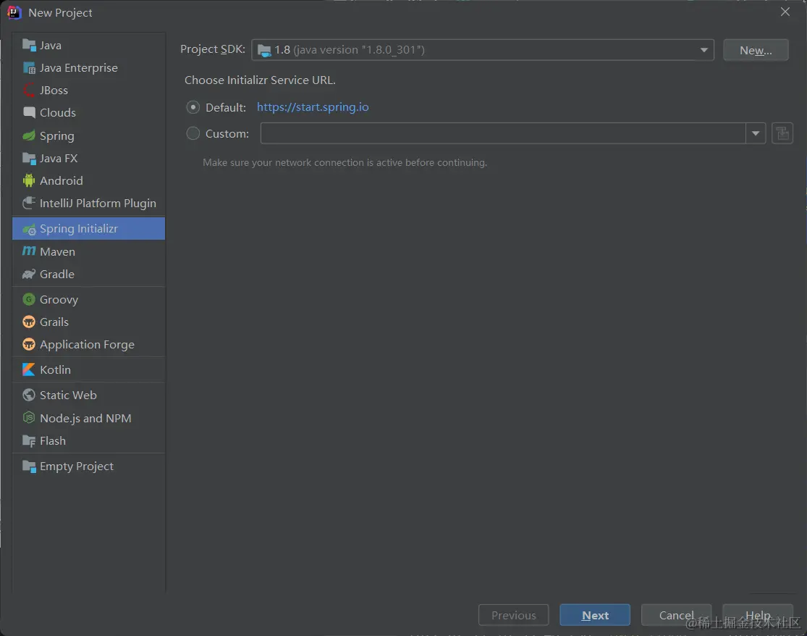This screenshot has width=807, height=636.
Task: Click the Android robot icon
Action: click(x=29, y=181)
